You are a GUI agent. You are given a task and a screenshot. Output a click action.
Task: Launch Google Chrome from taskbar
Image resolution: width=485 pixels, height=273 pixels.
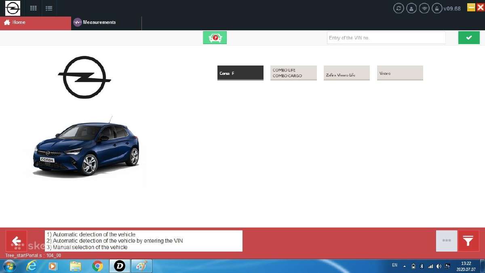click(97, 266)
